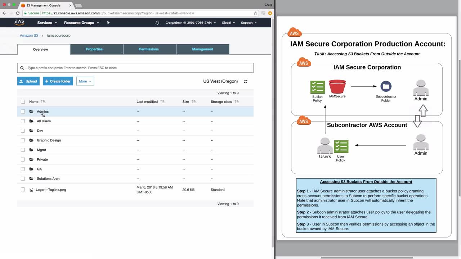Click the Private folder icon
Screen dimensions: 461x259
pos(31,159)
